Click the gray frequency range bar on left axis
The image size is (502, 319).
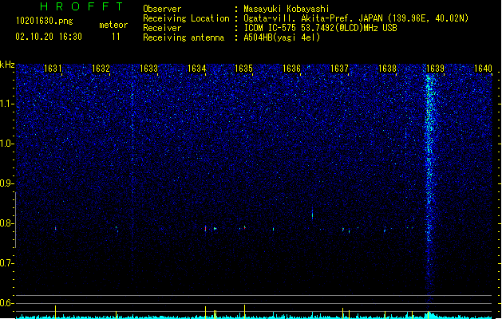point(15,220)
